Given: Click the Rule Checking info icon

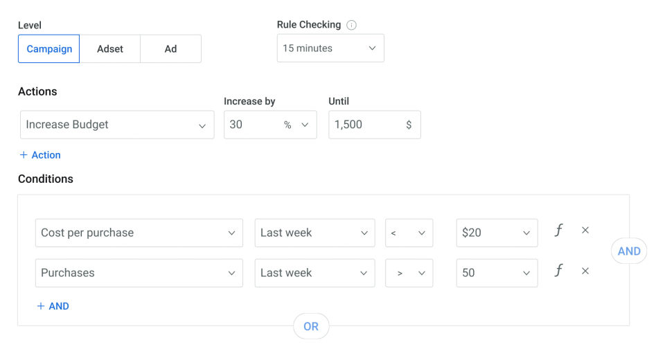Looking at the screenshot, I should click(352, 25).
